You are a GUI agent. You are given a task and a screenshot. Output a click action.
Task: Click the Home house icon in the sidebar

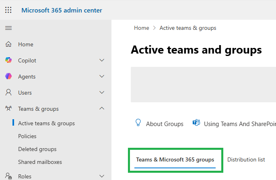pos(8,44)
